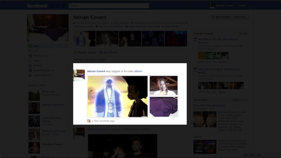Open Brian Lam friend profile

(49, 92)
